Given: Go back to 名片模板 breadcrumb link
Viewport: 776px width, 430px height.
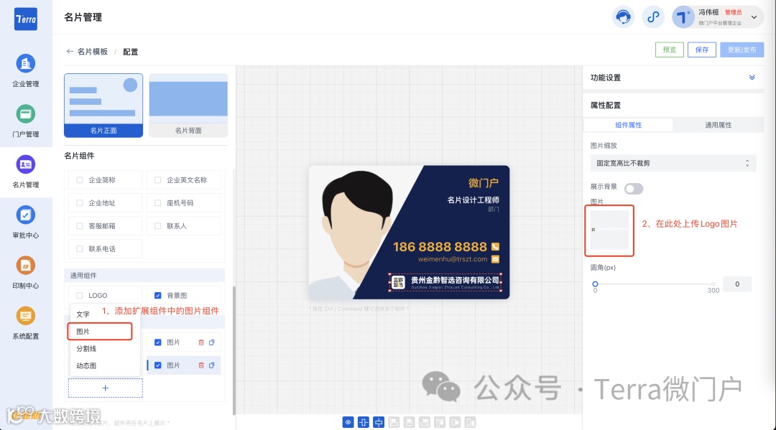Looking at the screenshot, I should 93,52.
